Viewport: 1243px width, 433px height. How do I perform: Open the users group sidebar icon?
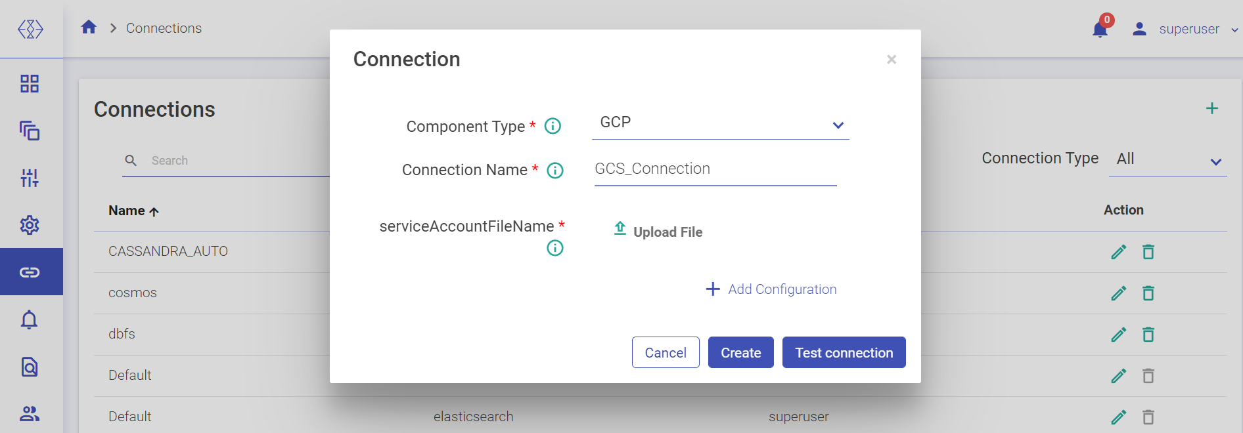[x=30, y=414]
